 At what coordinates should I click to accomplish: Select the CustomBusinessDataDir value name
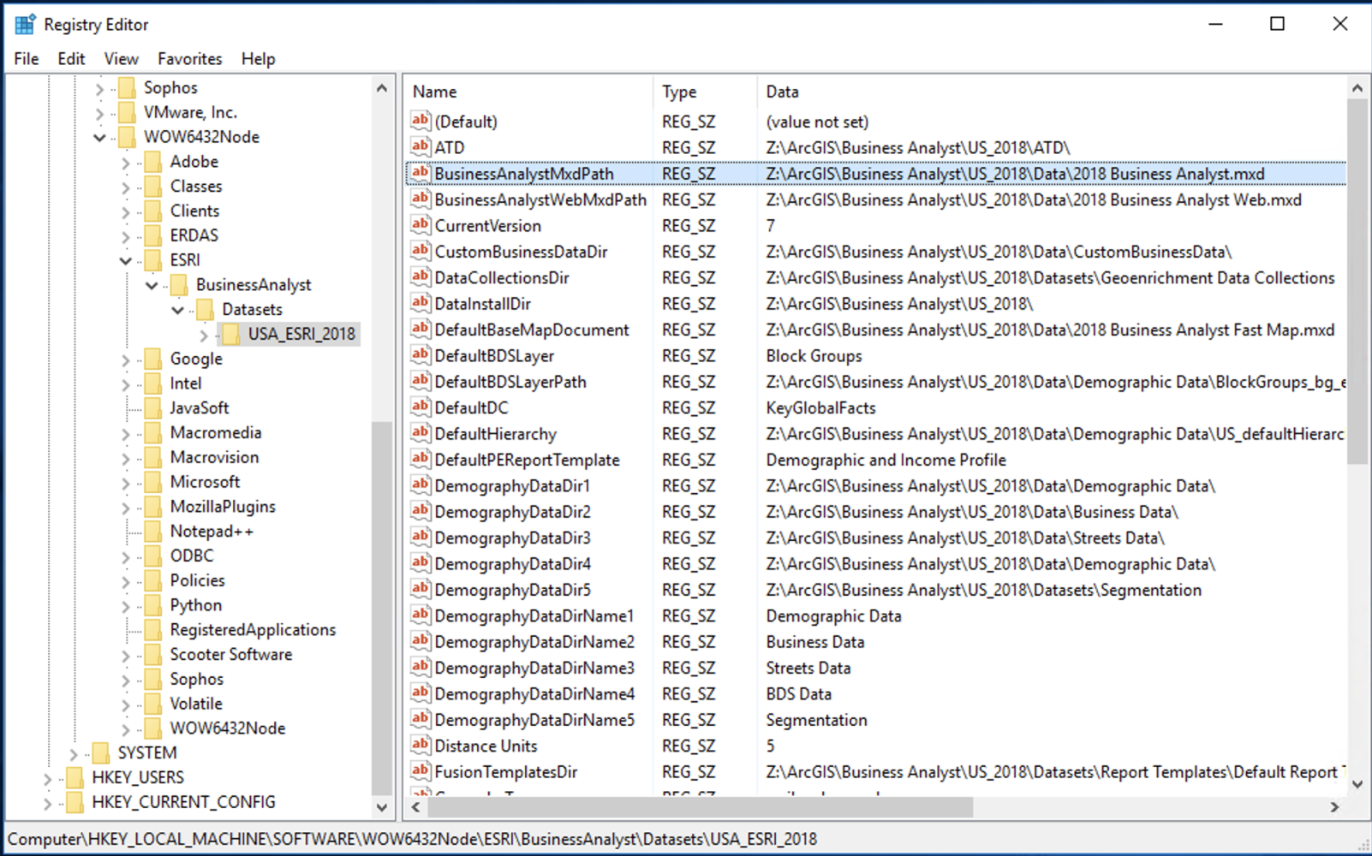tap(521, 251)
